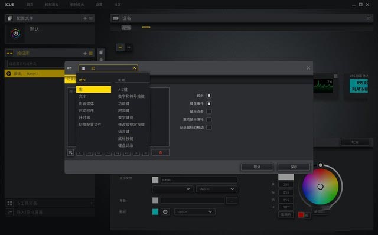Screen dimensions: 378x235
Task: Open the Medium text size dropdown
Action: [x=217, y=189]
